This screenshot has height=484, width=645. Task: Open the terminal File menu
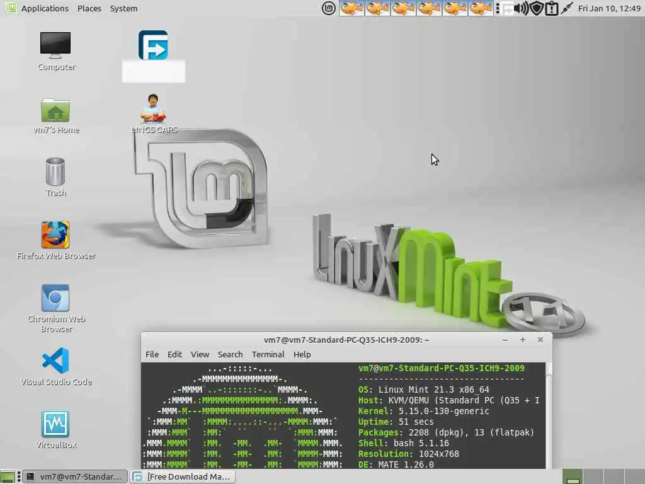[x=152, y=354]
